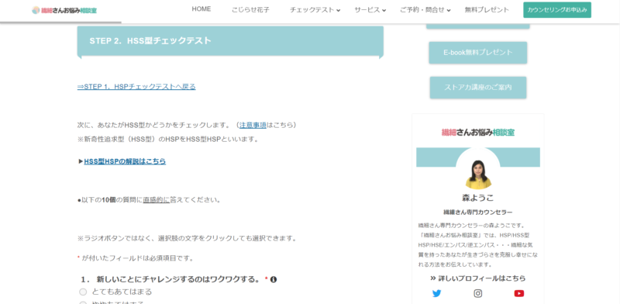Open the Twitter profile icon

click(x=436, y=293)
